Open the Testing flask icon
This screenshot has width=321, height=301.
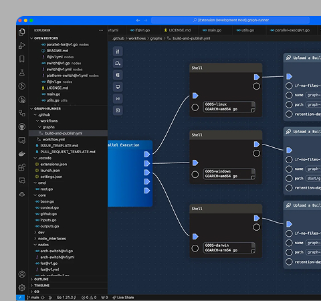[x=22, y=72]
